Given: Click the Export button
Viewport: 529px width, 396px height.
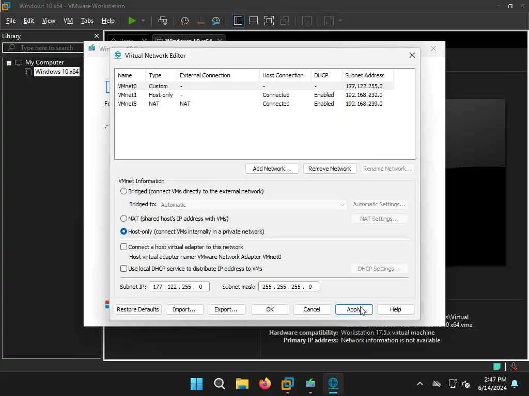Looking at the screenshot, I should 226,309.
